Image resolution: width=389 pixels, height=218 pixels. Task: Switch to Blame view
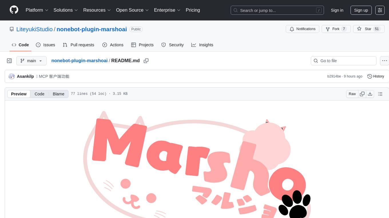pos(58,94)
